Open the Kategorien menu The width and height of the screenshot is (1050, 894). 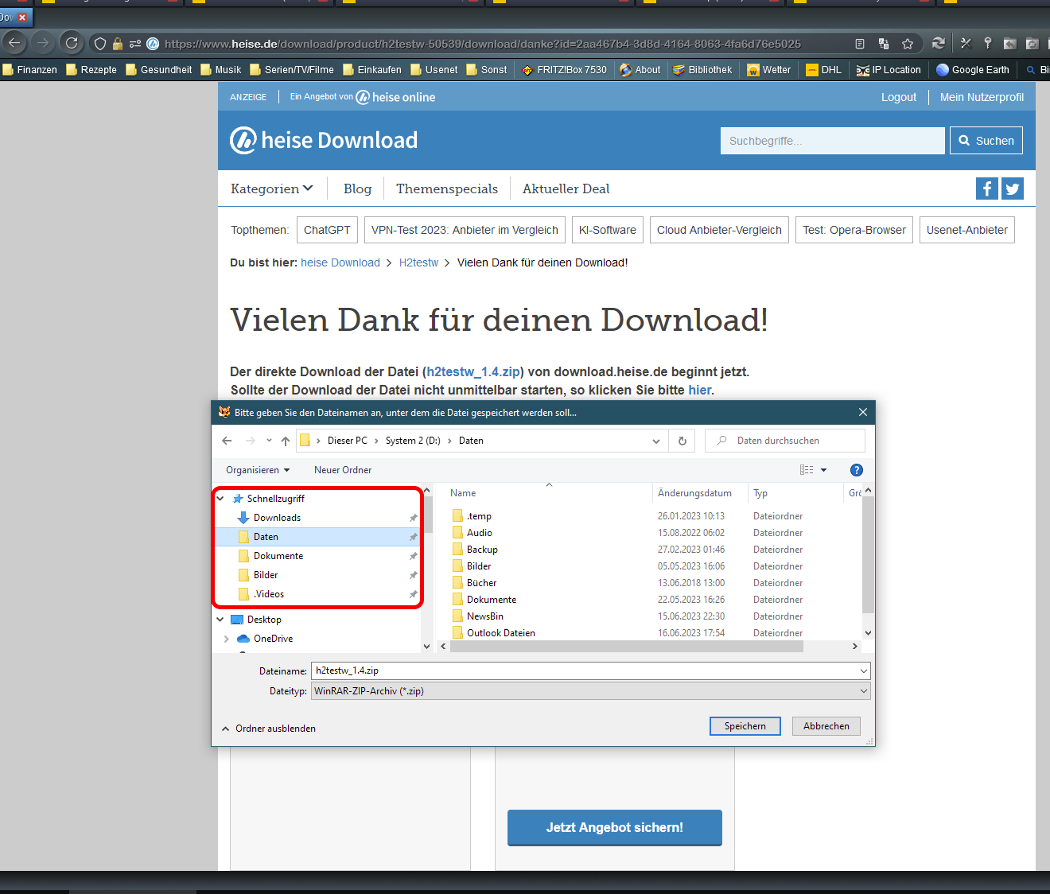pyautogui.click(x=272, y=189)
